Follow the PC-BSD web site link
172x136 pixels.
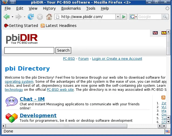(60, 90)
